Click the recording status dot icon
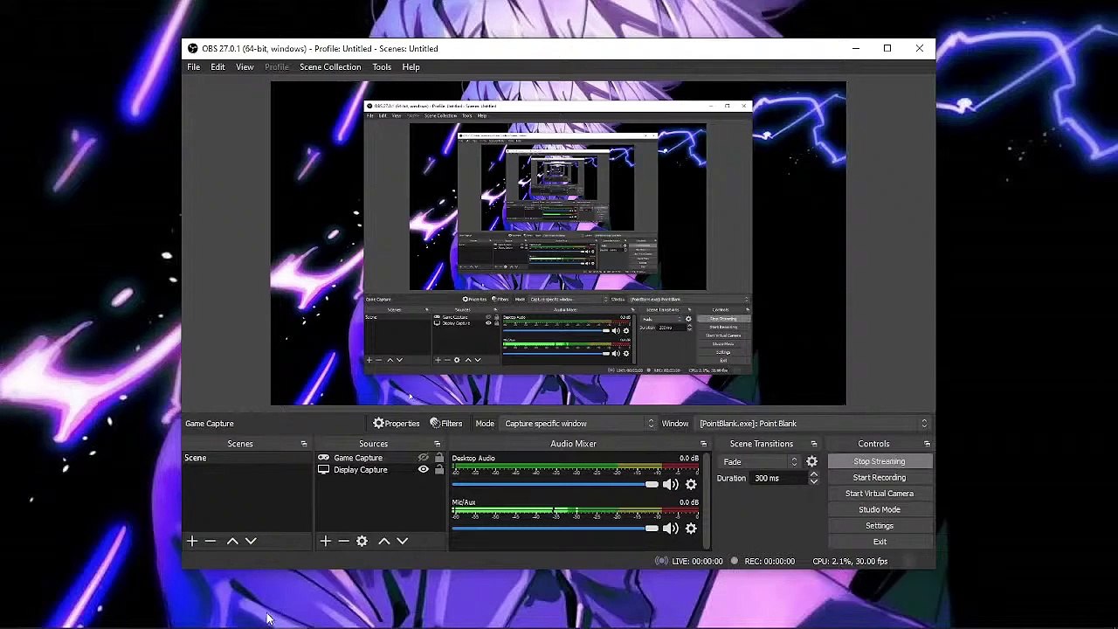This screenshot has height=629, width=1118. click(735, 562)
